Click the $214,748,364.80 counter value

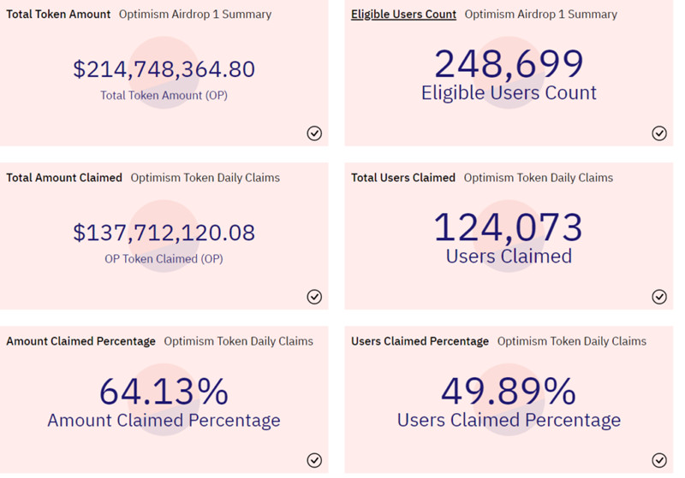(x=164, y=69)
